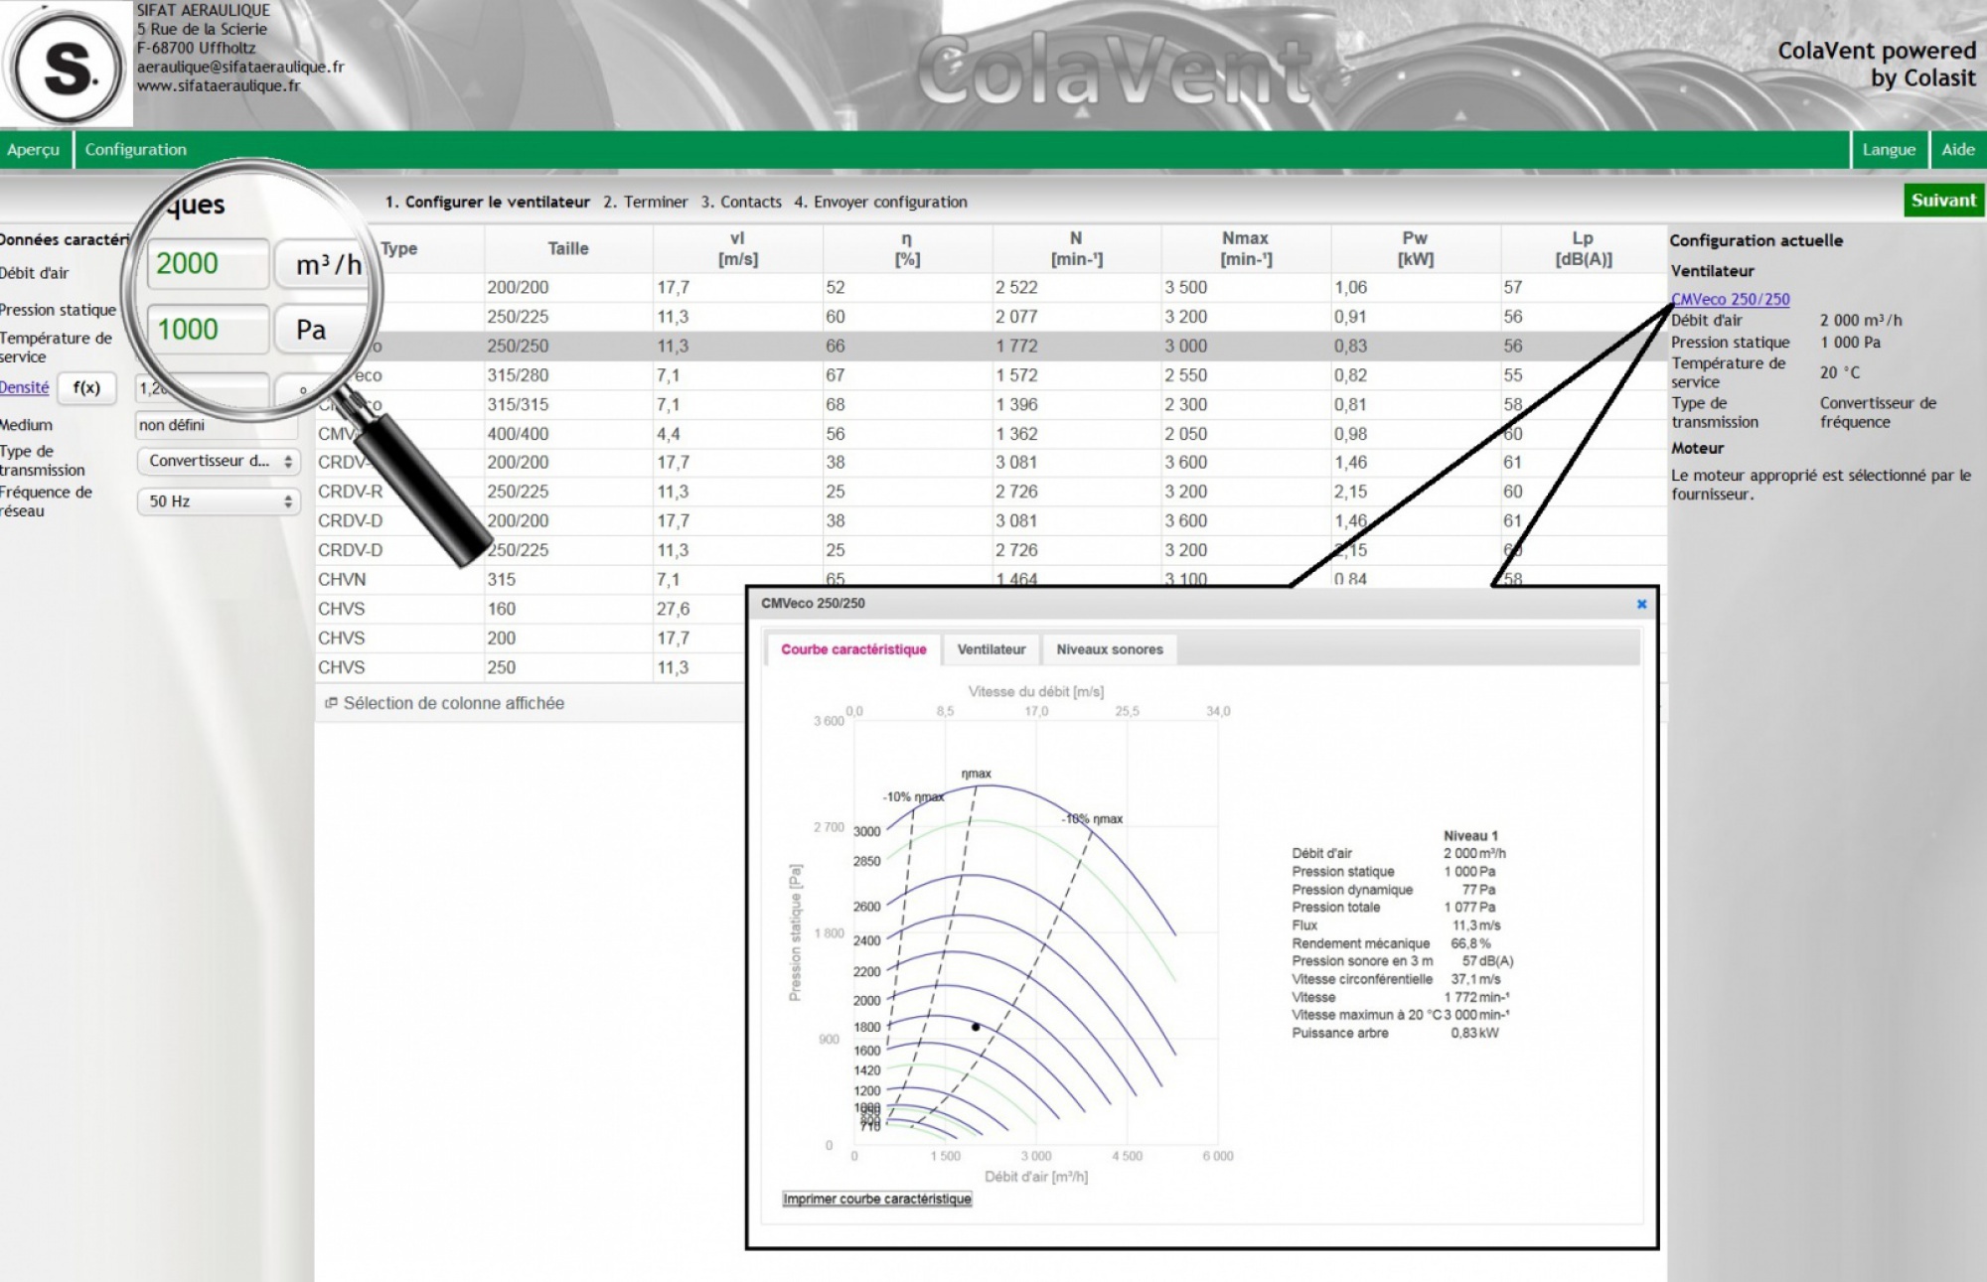Open the Langue menu
Image resolution: width=1987 pixels, height=1282 pixels.
click(x=1889, y=150)
